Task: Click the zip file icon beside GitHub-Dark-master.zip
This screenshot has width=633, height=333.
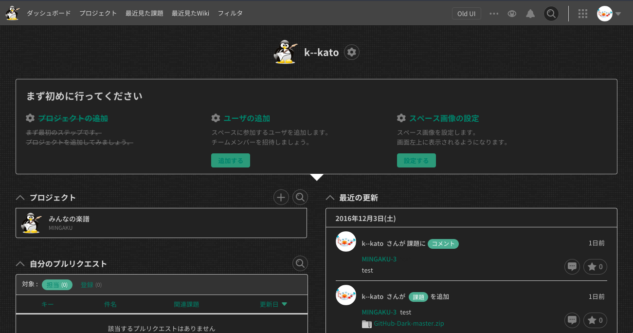Action: [x=366, y=324]
